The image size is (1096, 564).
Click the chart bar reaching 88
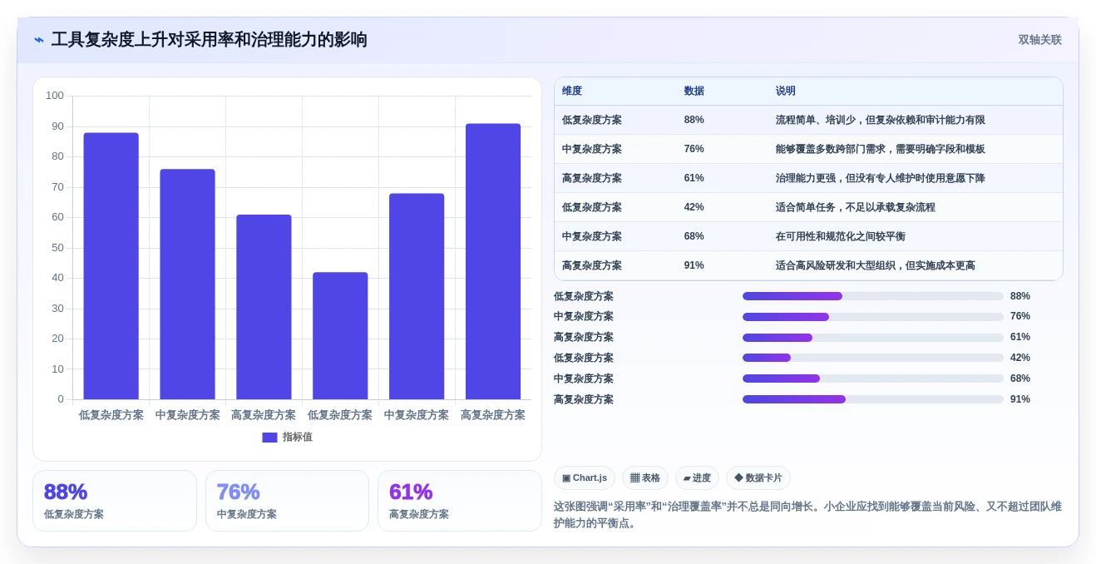click(111, 266)
